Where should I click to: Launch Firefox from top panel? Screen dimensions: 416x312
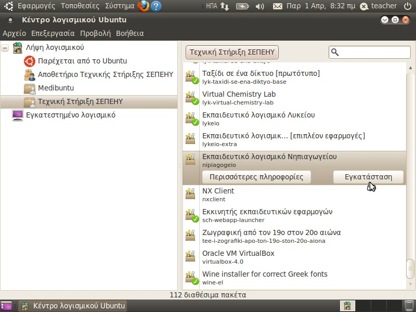(144, 6)
